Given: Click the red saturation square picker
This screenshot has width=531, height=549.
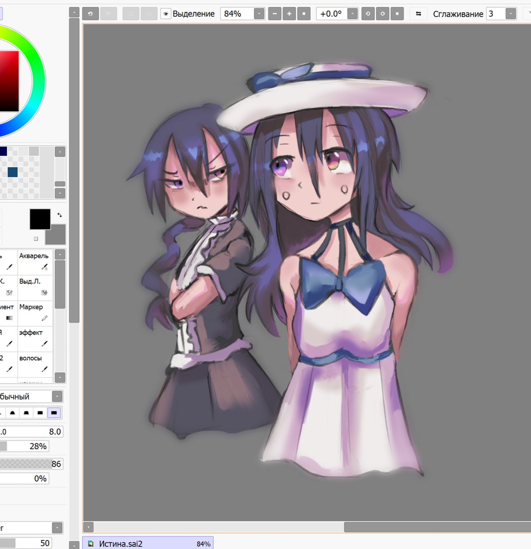Looking at the screenshot, I should tap(9, 81).
